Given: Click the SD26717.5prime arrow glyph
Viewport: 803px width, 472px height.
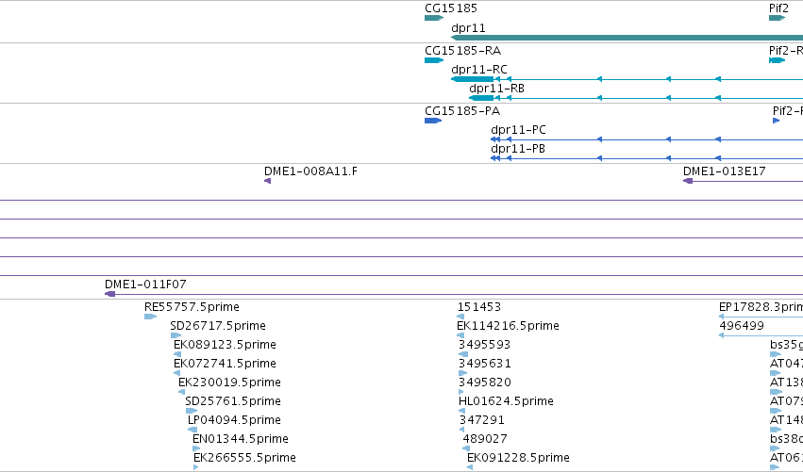Looking at the screenshot, I should click(x=176, y=335).
